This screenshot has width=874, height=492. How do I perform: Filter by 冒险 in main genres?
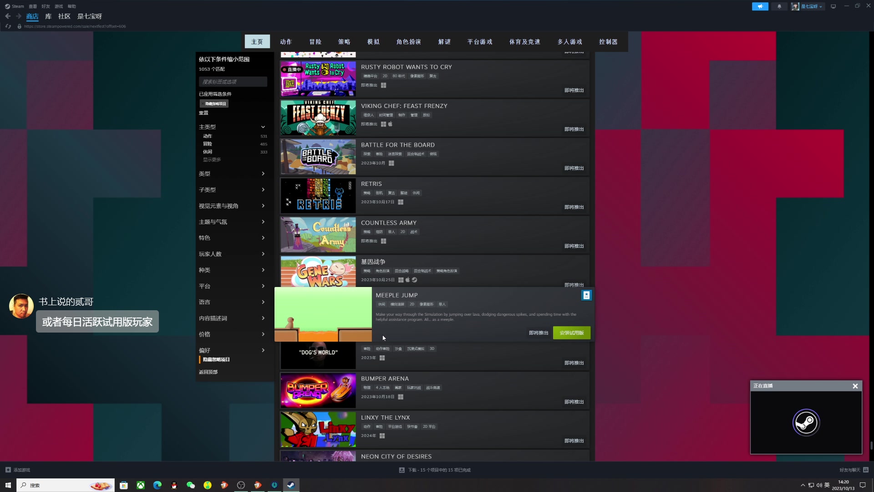(208, 144)
